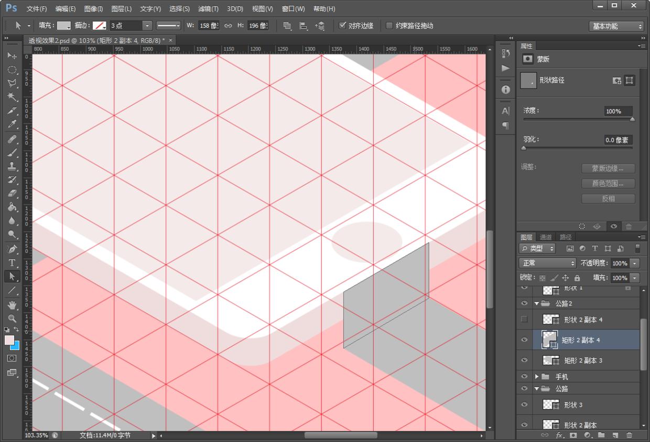Select the Hand tool
The image size is (650, 442).
pyautogui.click(x=12, y=304)
